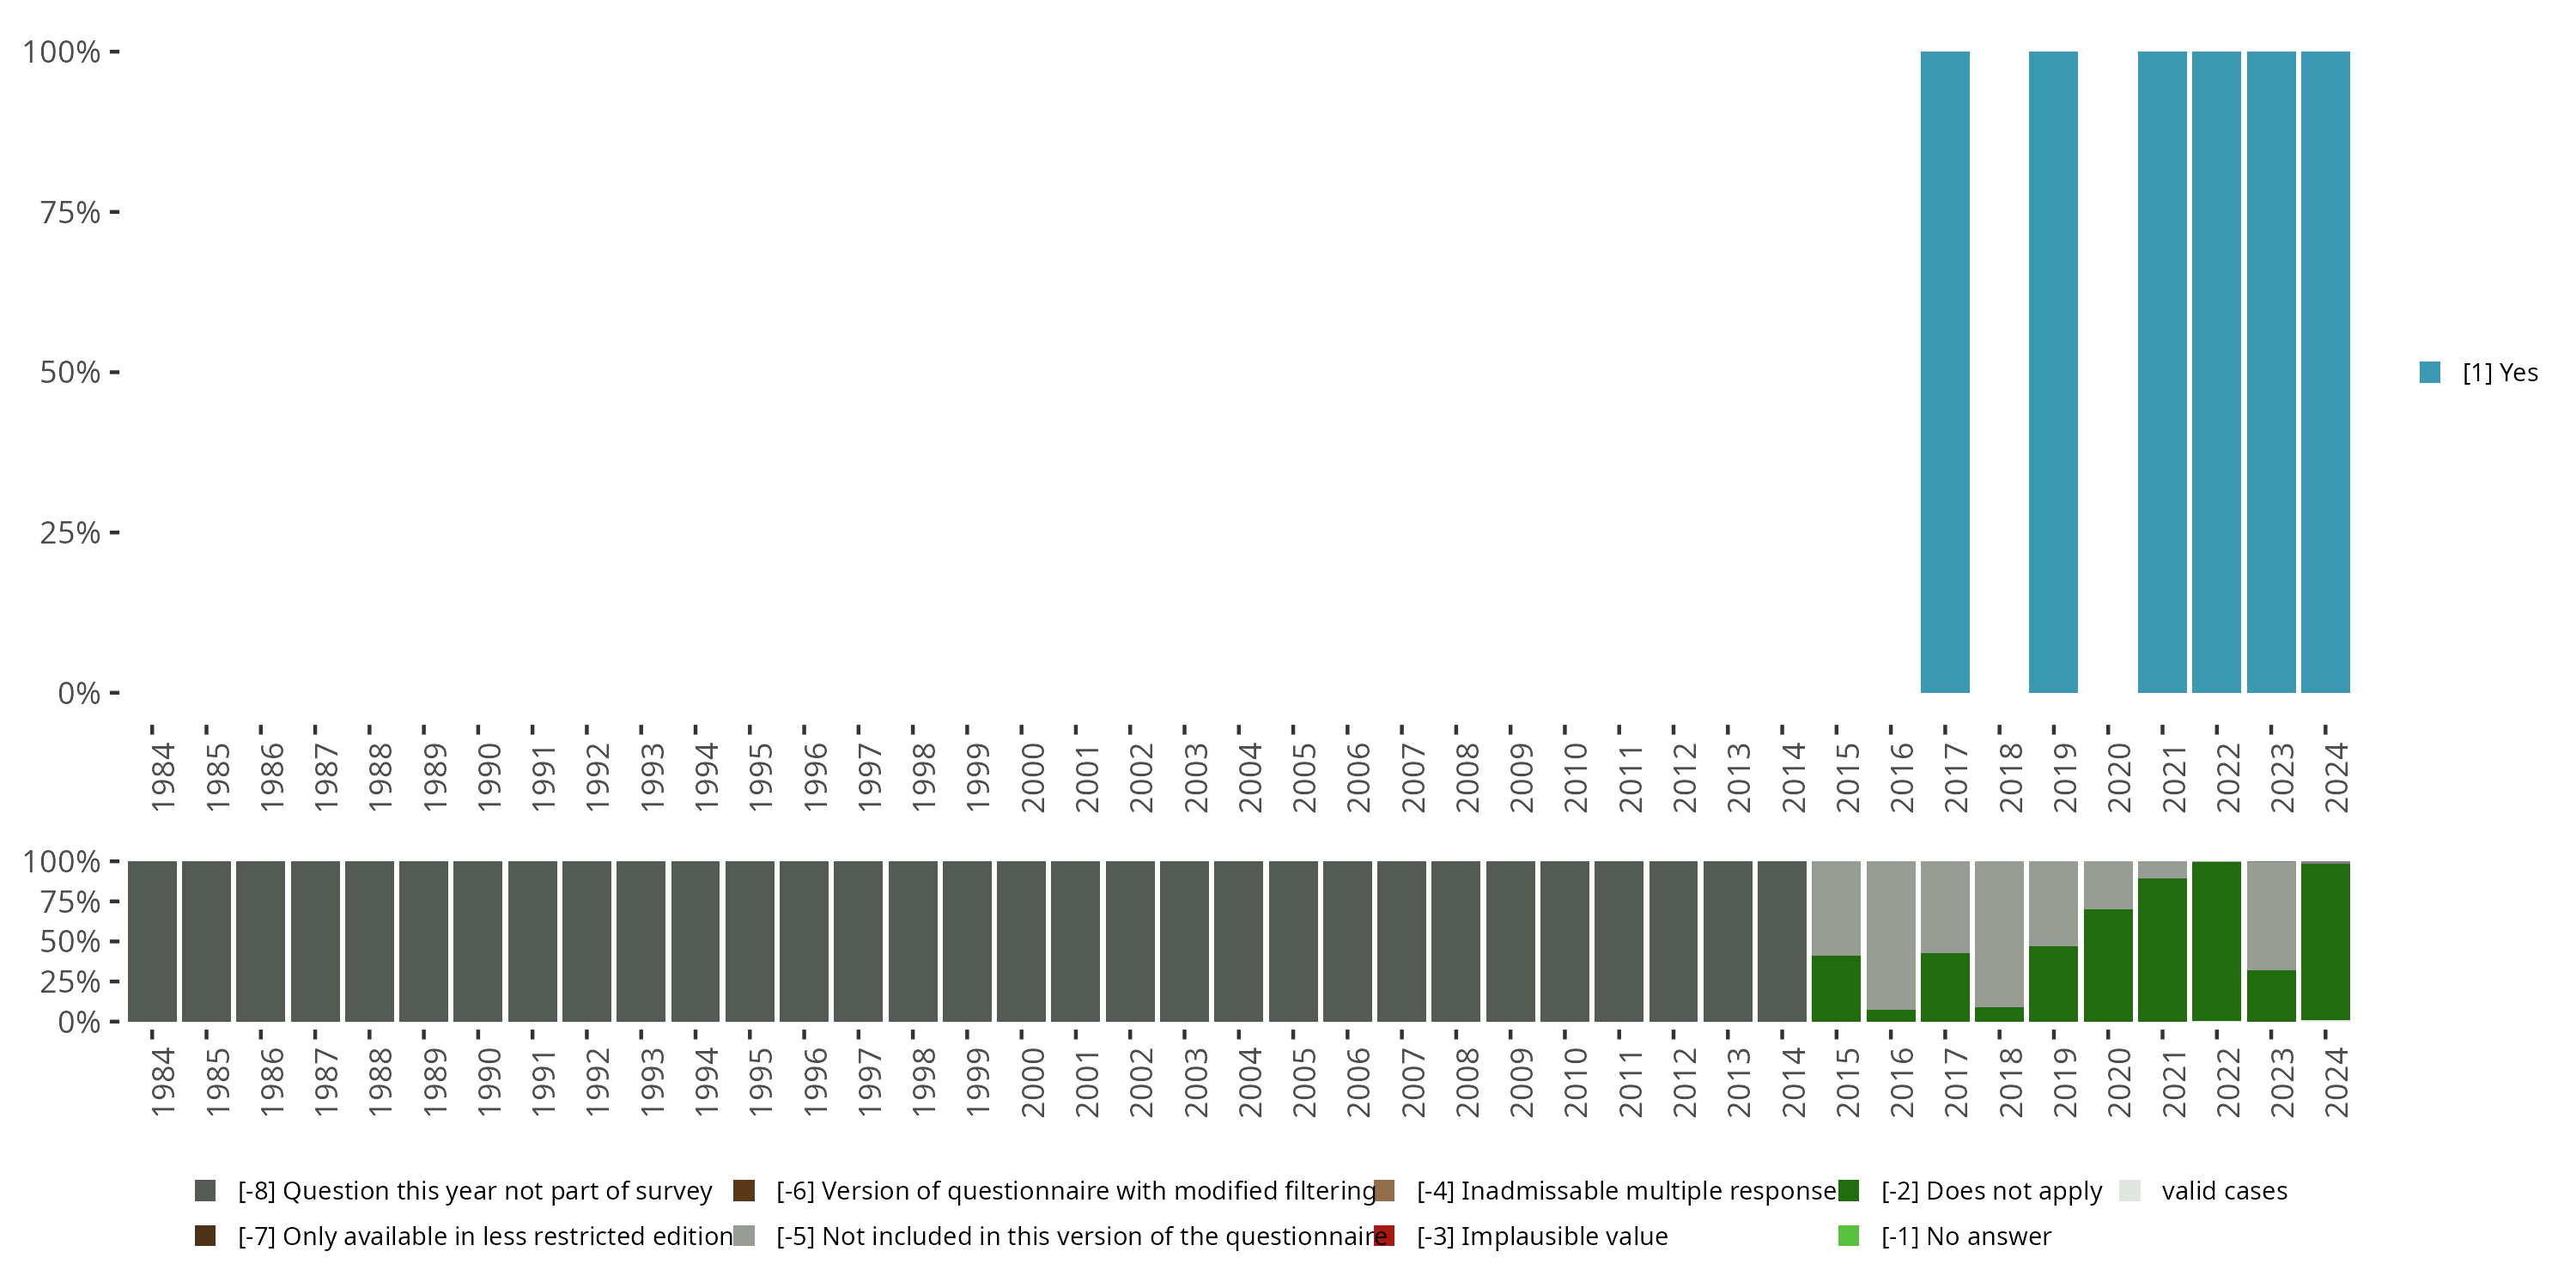
Task: Click the blue [1] Yes legend swatch
Action: pos(2429,372)
